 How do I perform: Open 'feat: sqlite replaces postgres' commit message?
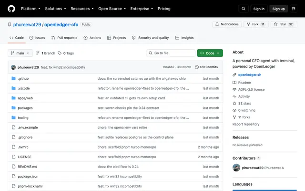[x=135, y=137]
